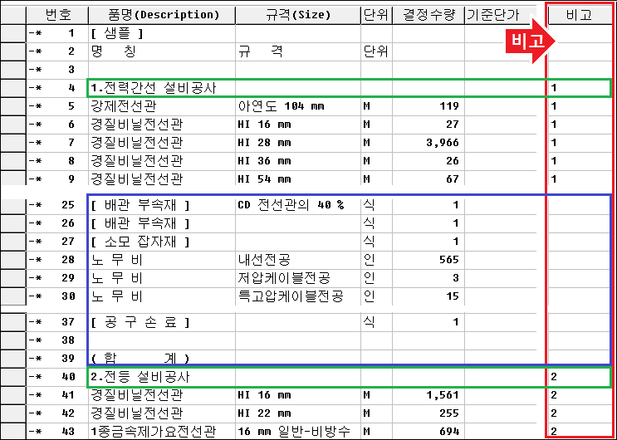
Task: Click the quantity cell '15'
Action: pyautogui.click(x=428, y=296)
